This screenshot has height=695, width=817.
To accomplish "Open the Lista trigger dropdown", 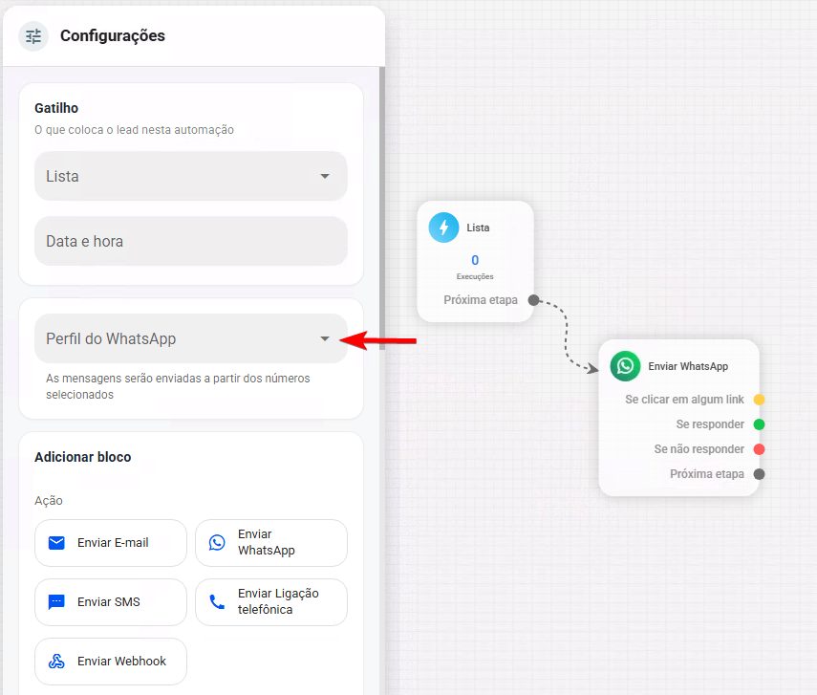I will (x=191, y=176).
